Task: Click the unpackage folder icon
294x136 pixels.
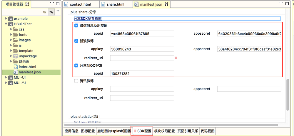Action: pyautogui.click(x=16, y=56)
